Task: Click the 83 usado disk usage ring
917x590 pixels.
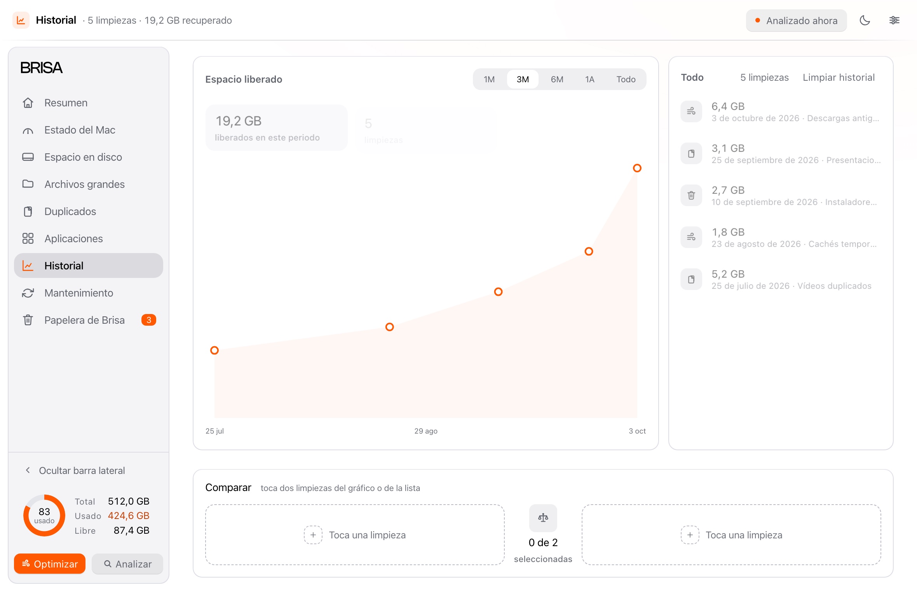Action: pyautogui.click(x=44, y=515)
